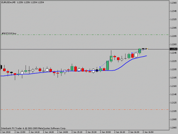Click the 1.2145 price axis label
178x134 pixels.
173,94
